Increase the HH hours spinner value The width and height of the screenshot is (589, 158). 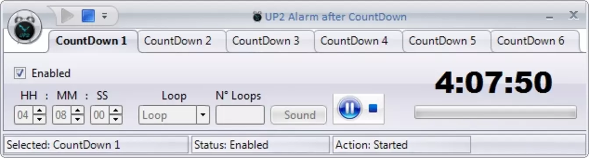39,111
